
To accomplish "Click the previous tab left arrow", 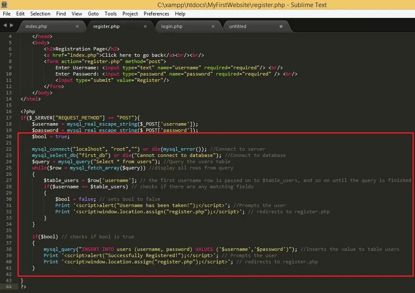I will [5, 25].
